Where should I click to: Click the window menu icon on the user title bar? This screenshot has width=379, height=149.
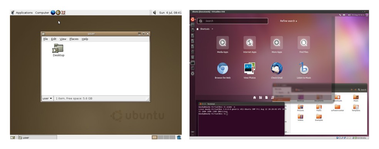coord(43,34)
